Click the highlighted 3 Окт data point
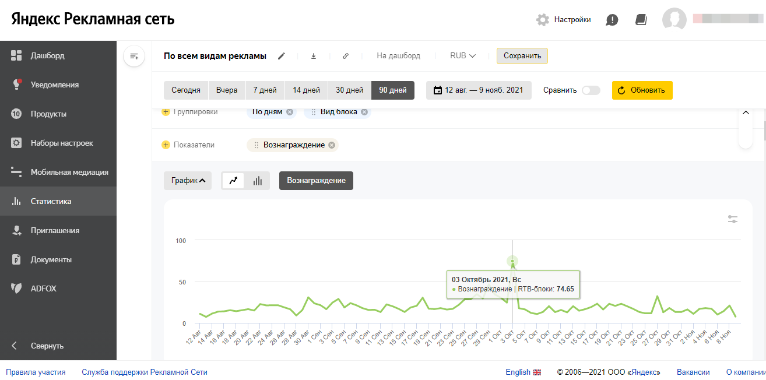 coord(512,262)
